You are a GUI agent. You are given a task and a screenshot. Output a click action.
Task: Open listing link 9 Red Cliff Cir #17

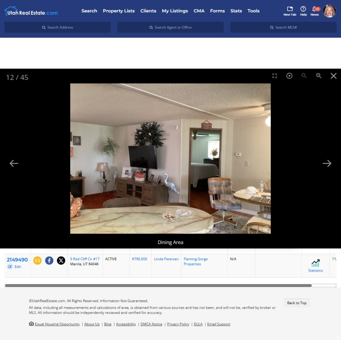click(85, 259)
